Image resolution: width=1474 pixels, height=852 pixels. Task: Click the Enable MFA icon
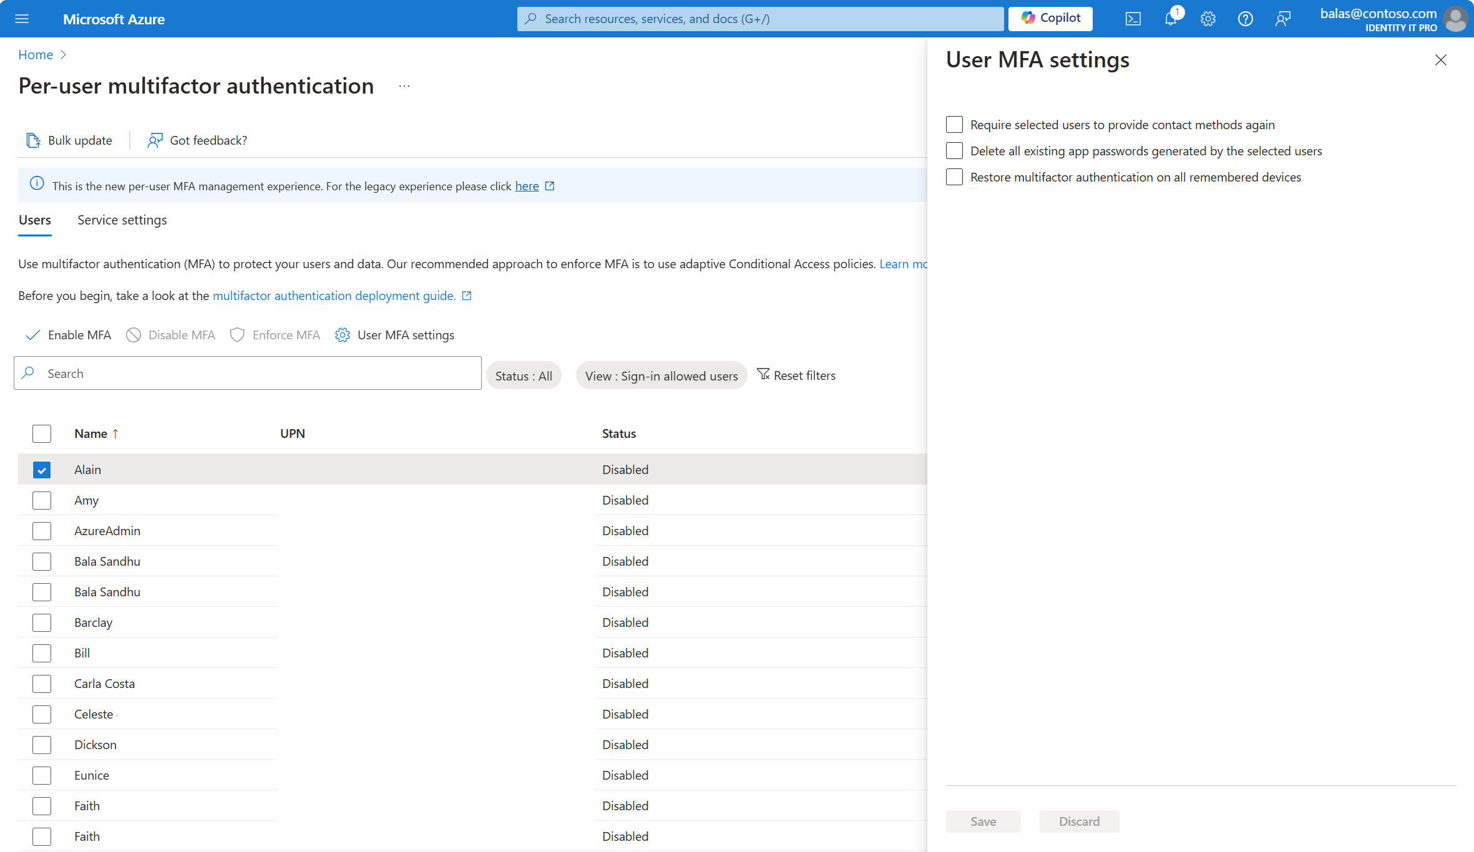[36, 335]
